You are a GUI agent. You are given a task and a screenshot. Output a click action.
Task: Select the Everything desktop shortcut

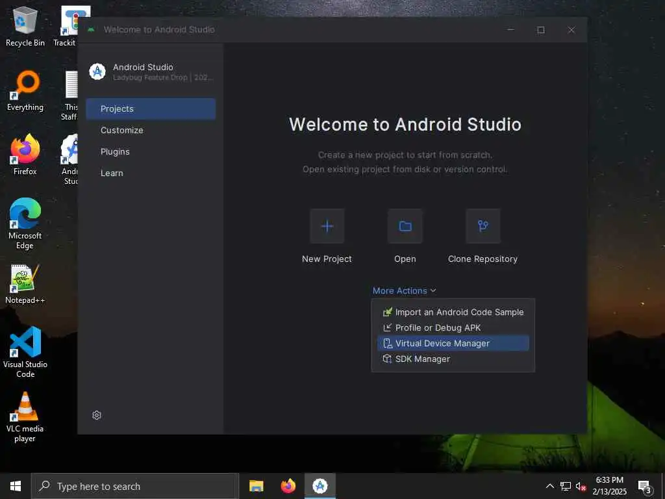tap(25, 91)
